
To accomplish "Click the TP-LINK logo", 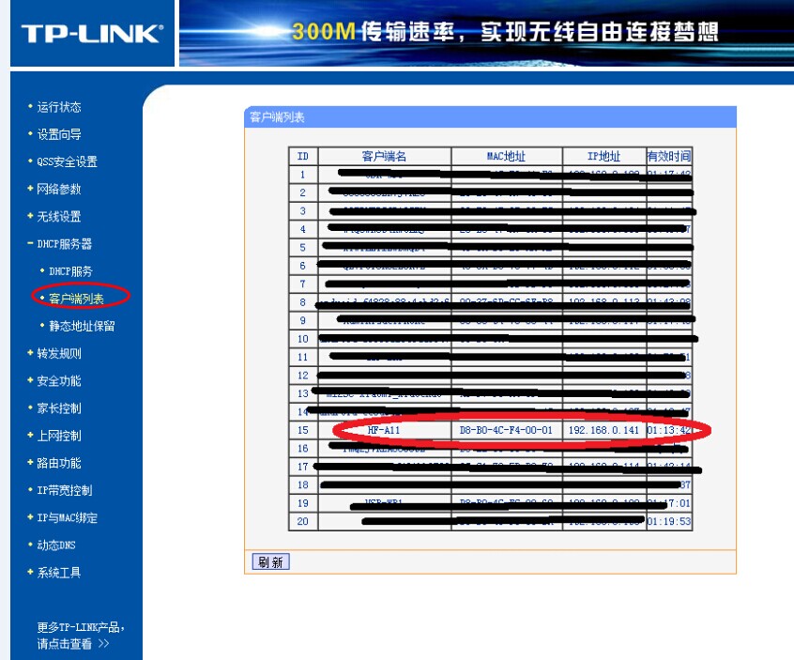I will point(91,34).
